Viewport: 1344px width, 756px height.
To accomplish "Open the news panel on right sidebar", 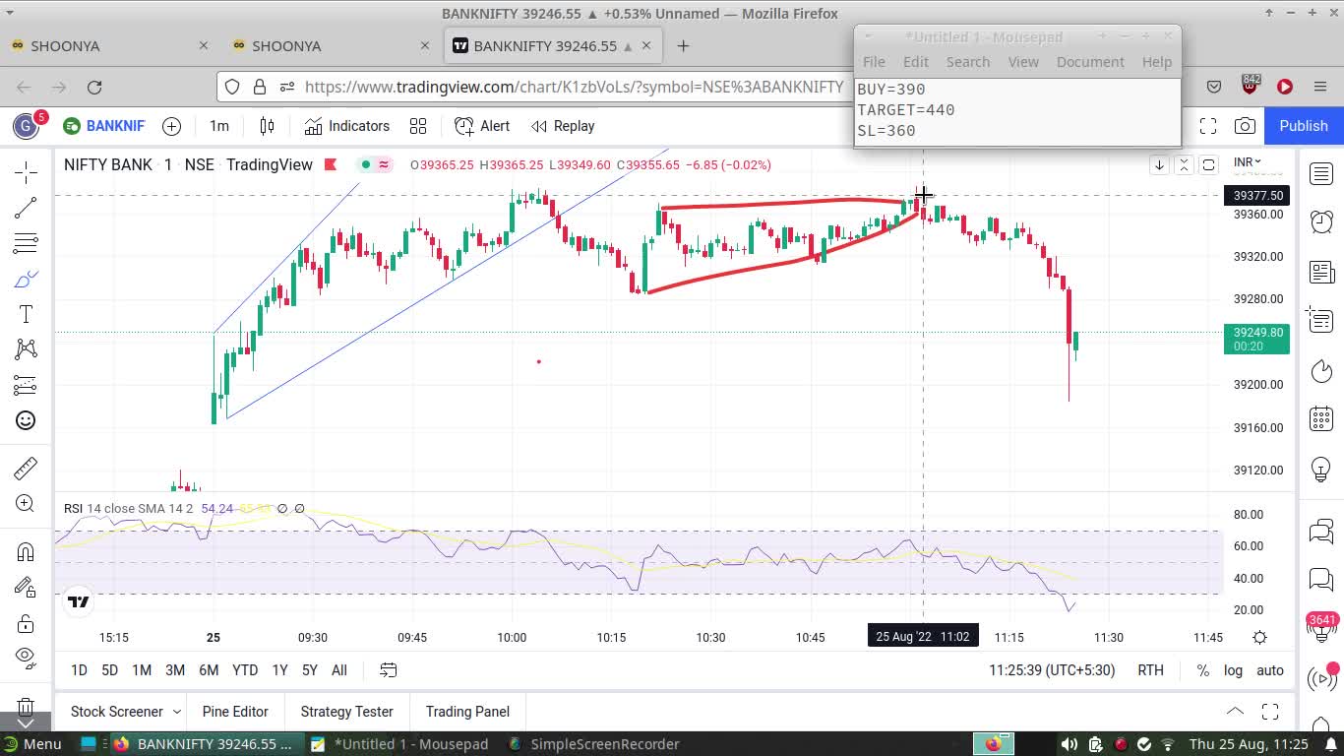I will (x=1321, y=272).
